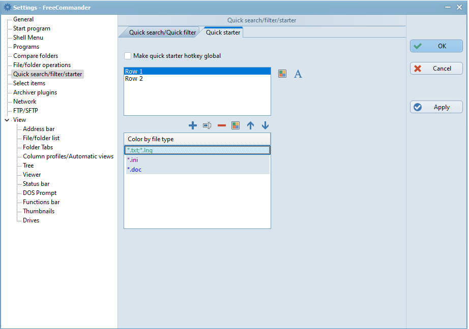Viewport: 469px width, 329px height.
Task: Open Compare folders settings
Action: click(x=36, y=56)
